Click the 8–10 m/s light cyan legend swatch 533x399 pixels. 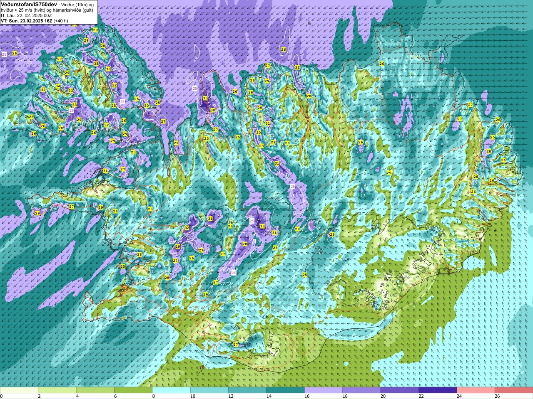(x=171, y=390)
